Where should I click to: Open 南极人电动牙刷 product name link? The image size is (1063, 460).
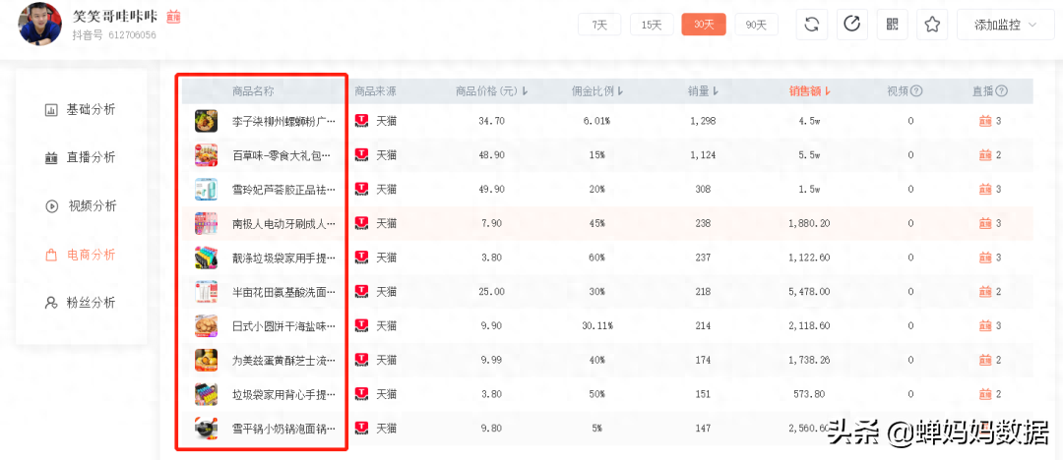coord(284,223)
